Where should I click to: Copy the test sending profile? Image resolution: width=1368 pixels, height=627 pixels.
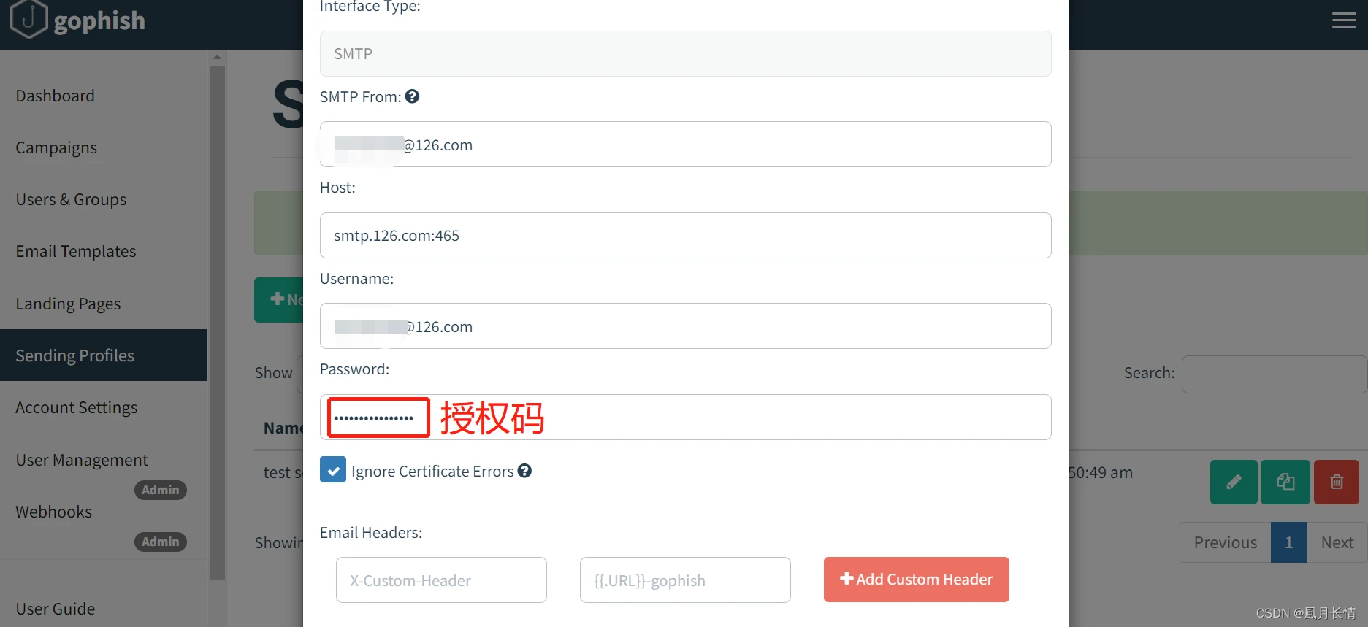tap(1285, 482)
